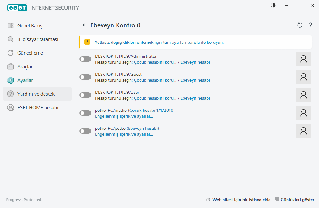Click the Bilgisayar taraması magnifier icon
The height and width of the screenshot is (208, 319).
tap(11, 39)
